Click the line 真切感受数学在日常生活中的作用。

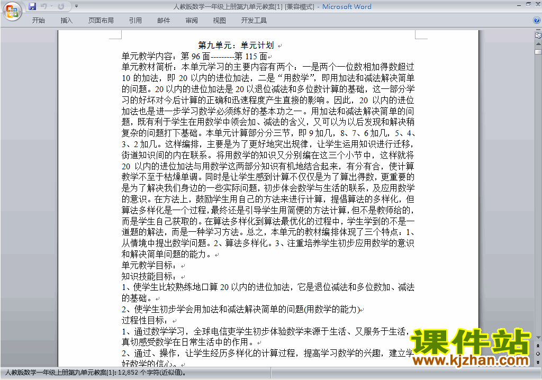pyautogui.click(x=188, y=342)
